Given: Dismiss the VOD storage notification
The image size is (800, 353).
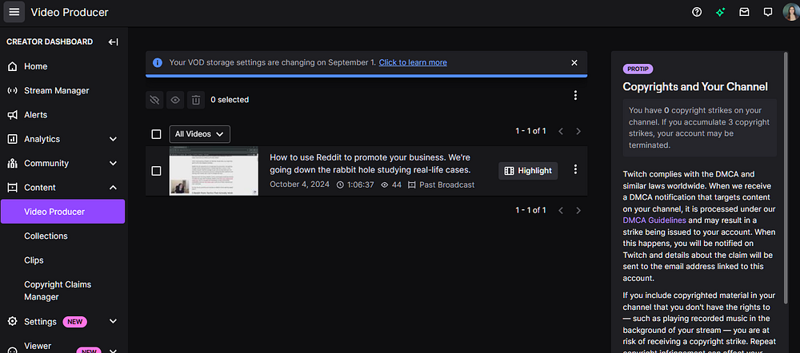Looking at the screenshot, I should point(574,62).
